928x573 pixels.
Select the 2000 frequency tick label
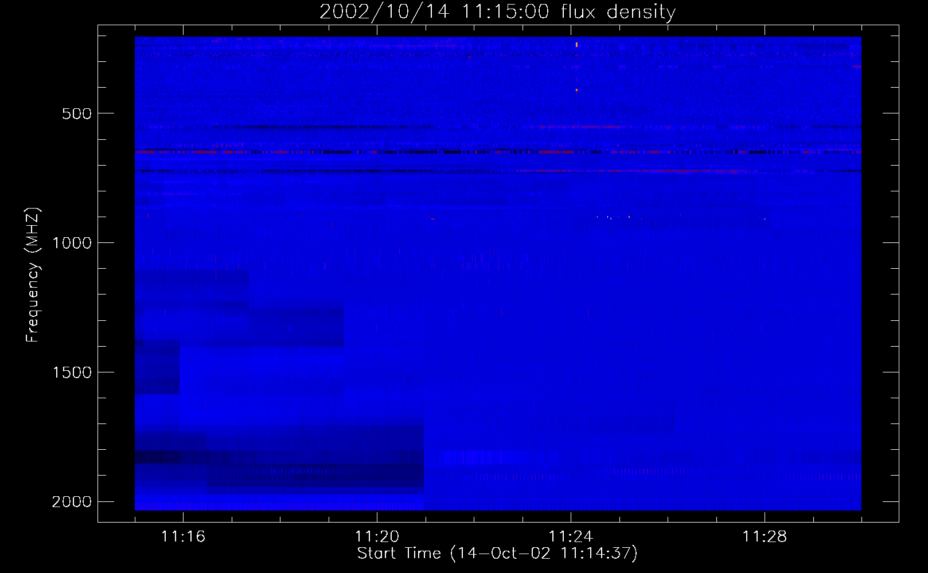point(72,502)
